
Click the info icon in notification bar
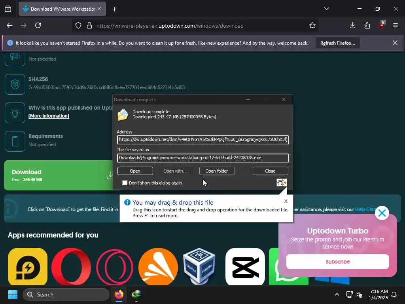[10, 43]
